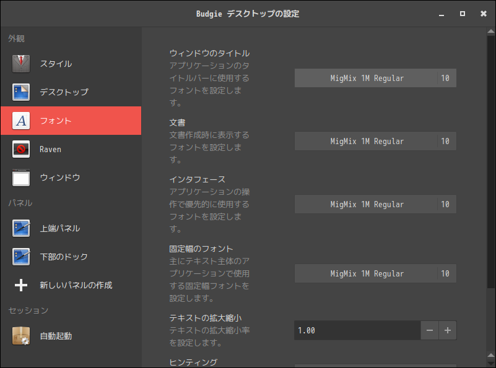This screenshot has width=496, height=368.
Task: Increase テキストの拡大縮小 with plus button
Action: (x=448, y=330)
